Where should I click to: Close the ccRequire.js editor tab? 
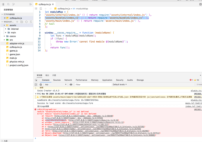53,4
